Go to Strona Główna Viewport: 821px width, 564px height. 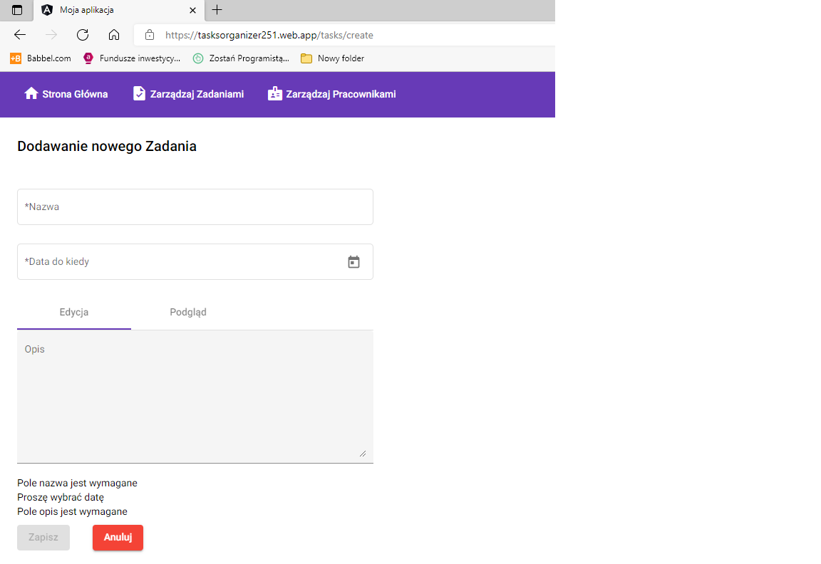[x=66, y=94]
